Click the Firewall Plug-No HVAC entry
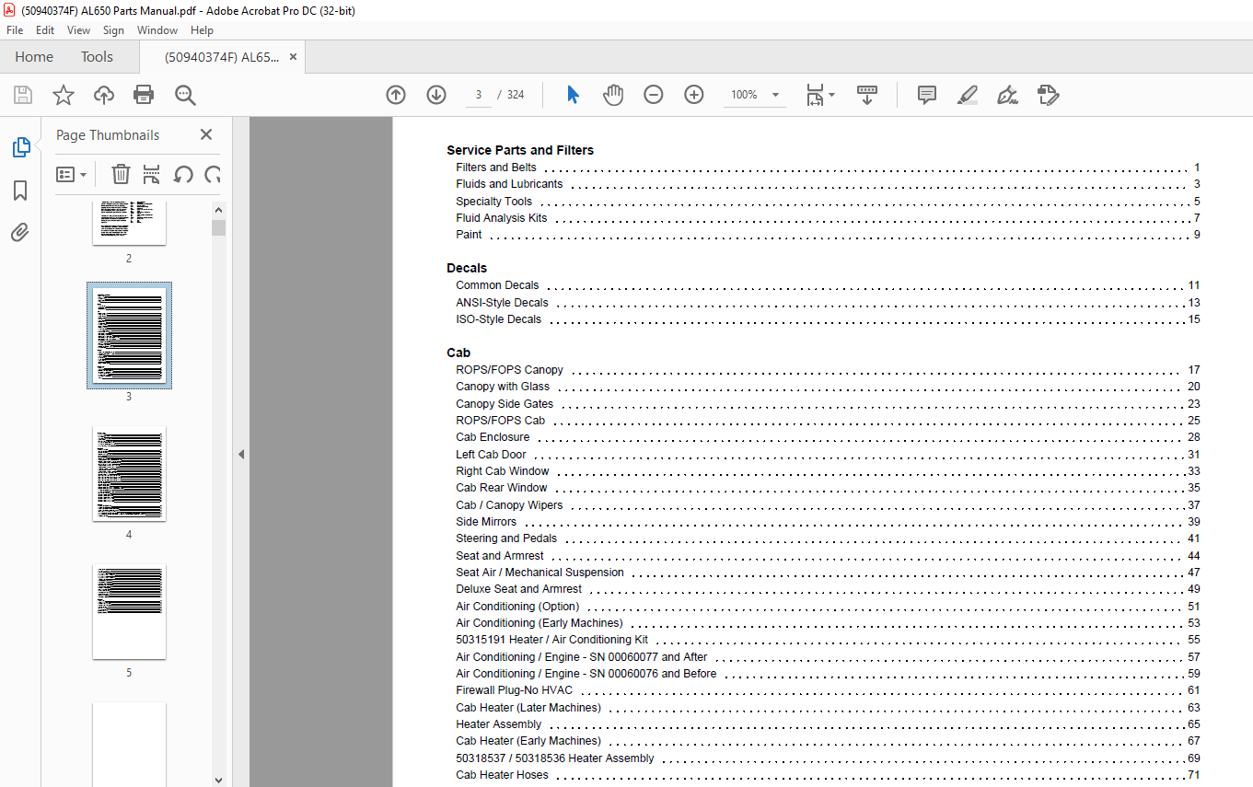The image size is (1253, 787). point(828,690)
